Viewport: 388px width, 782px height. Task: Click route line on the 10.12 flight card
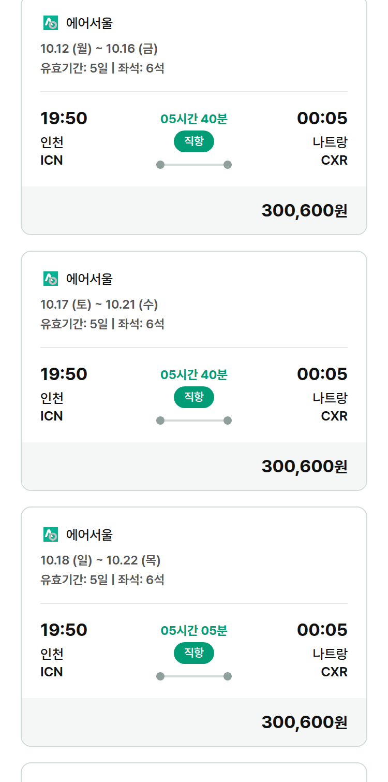tap(194, 165)
